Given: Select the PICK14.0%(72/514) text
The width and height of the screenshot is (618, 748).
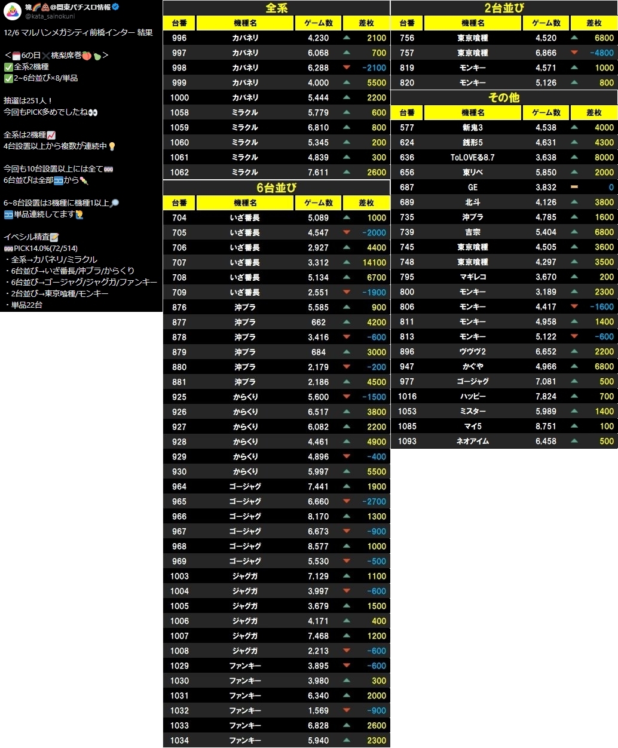Looking at the screenshot, I should (45, 249).
